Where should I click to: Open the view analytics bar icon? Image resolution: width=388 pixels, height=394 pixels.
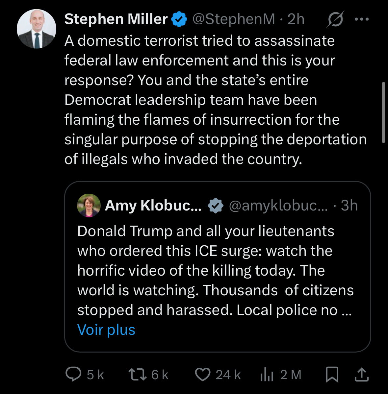pos(267,375)
